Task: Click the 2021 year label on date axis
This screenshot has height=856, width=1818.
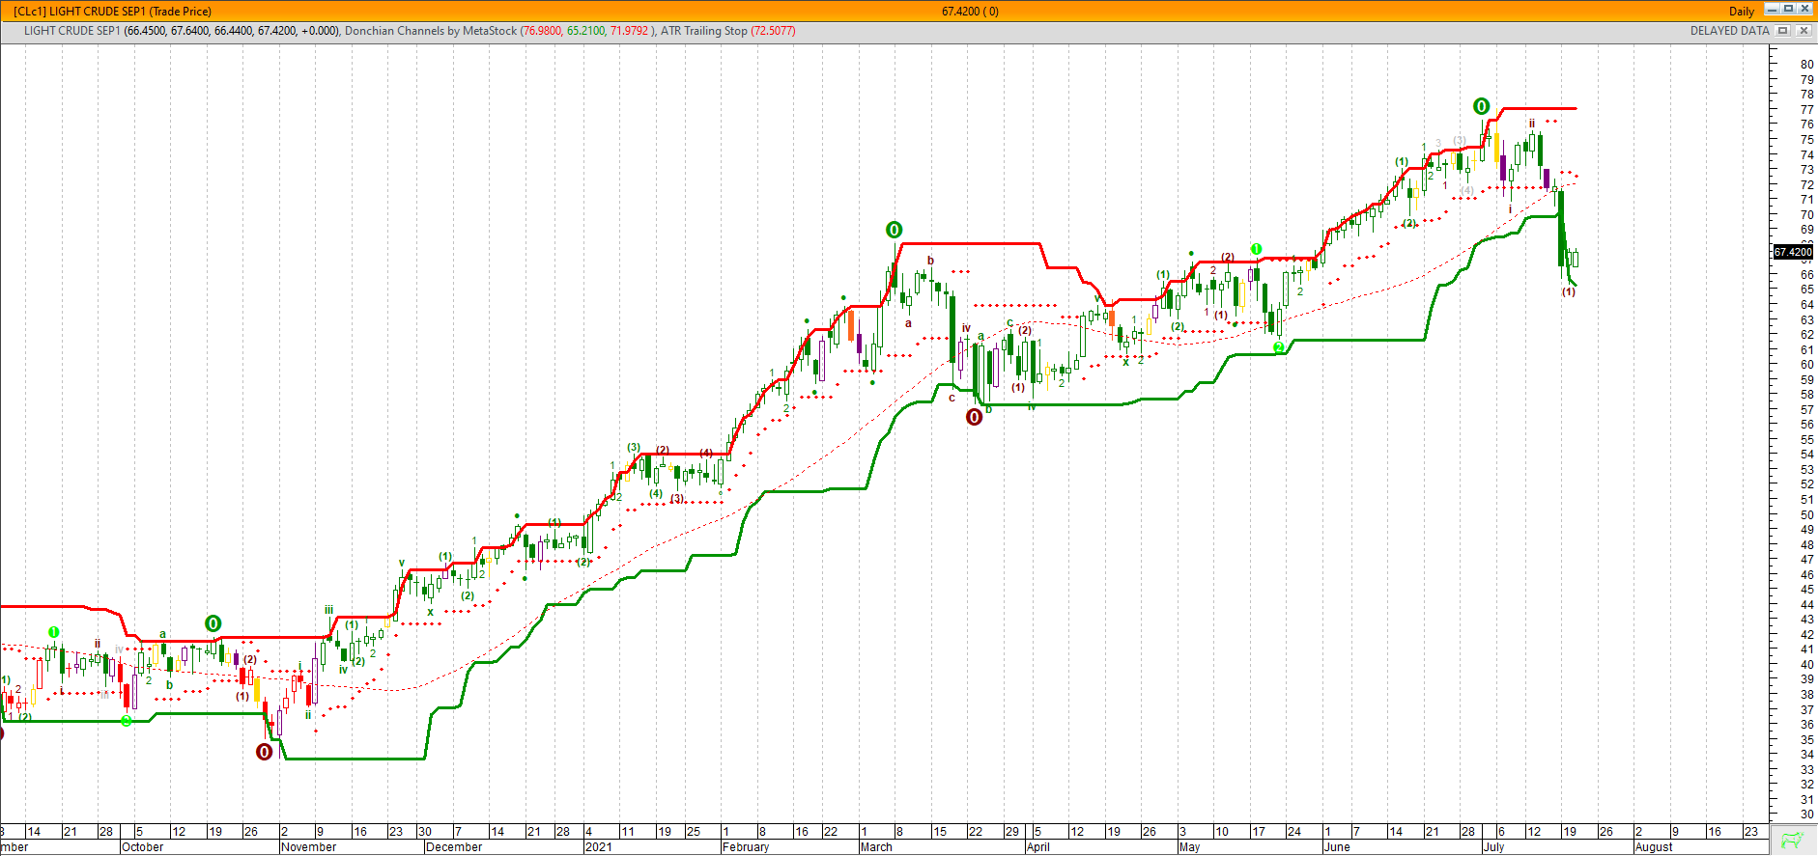Action: 598,847
